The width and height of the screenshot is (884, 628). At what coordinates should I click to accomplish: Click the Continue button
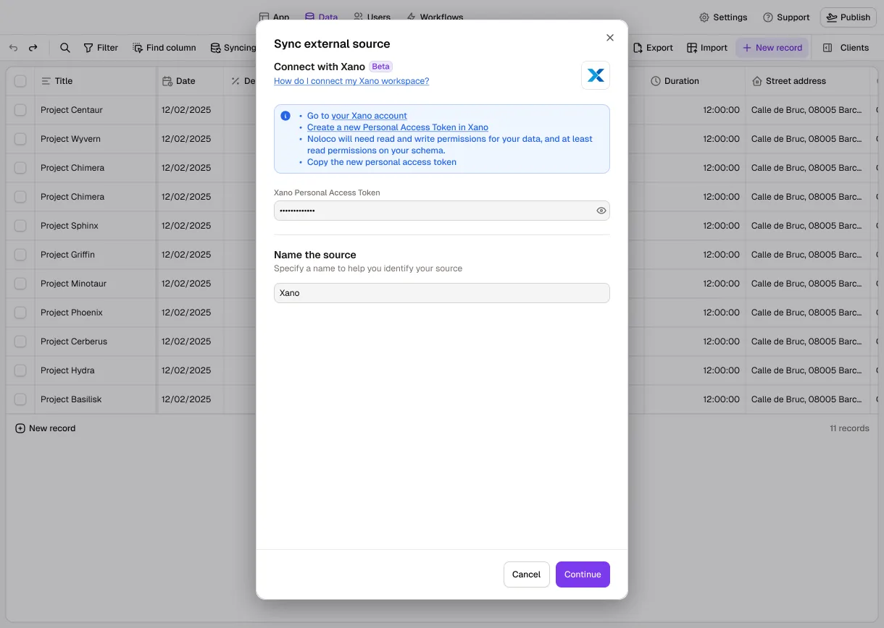(583, 574)
